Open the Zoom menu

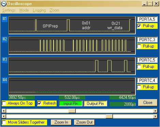[x=54, y=10]
